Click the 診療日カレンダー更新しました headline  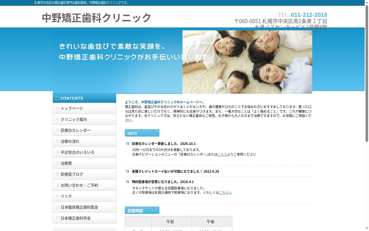pos(164,144)
